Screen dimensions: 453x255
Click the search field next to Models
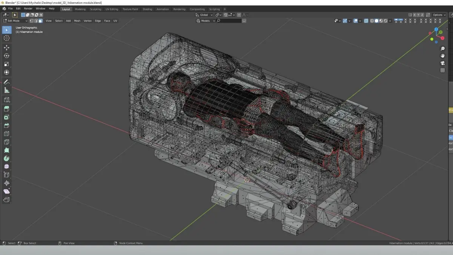pyautogui.click(x=229, y=21)
